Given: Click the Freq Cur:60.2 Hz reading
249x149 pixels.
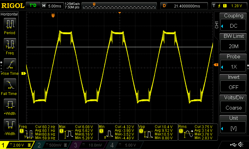Looking at the screenshot, I should [45, 127].
